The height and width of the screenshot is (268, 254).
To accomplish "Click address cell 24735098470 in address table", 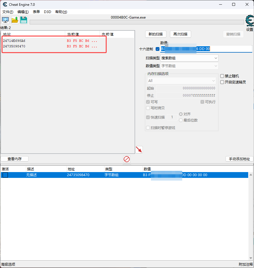I will click(x=78, y=175).
